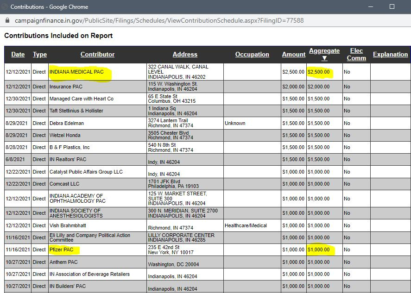Screen dimensions: 411x293
Task: Click the Contributions Included on Report heading
Action: coord(58,36)
